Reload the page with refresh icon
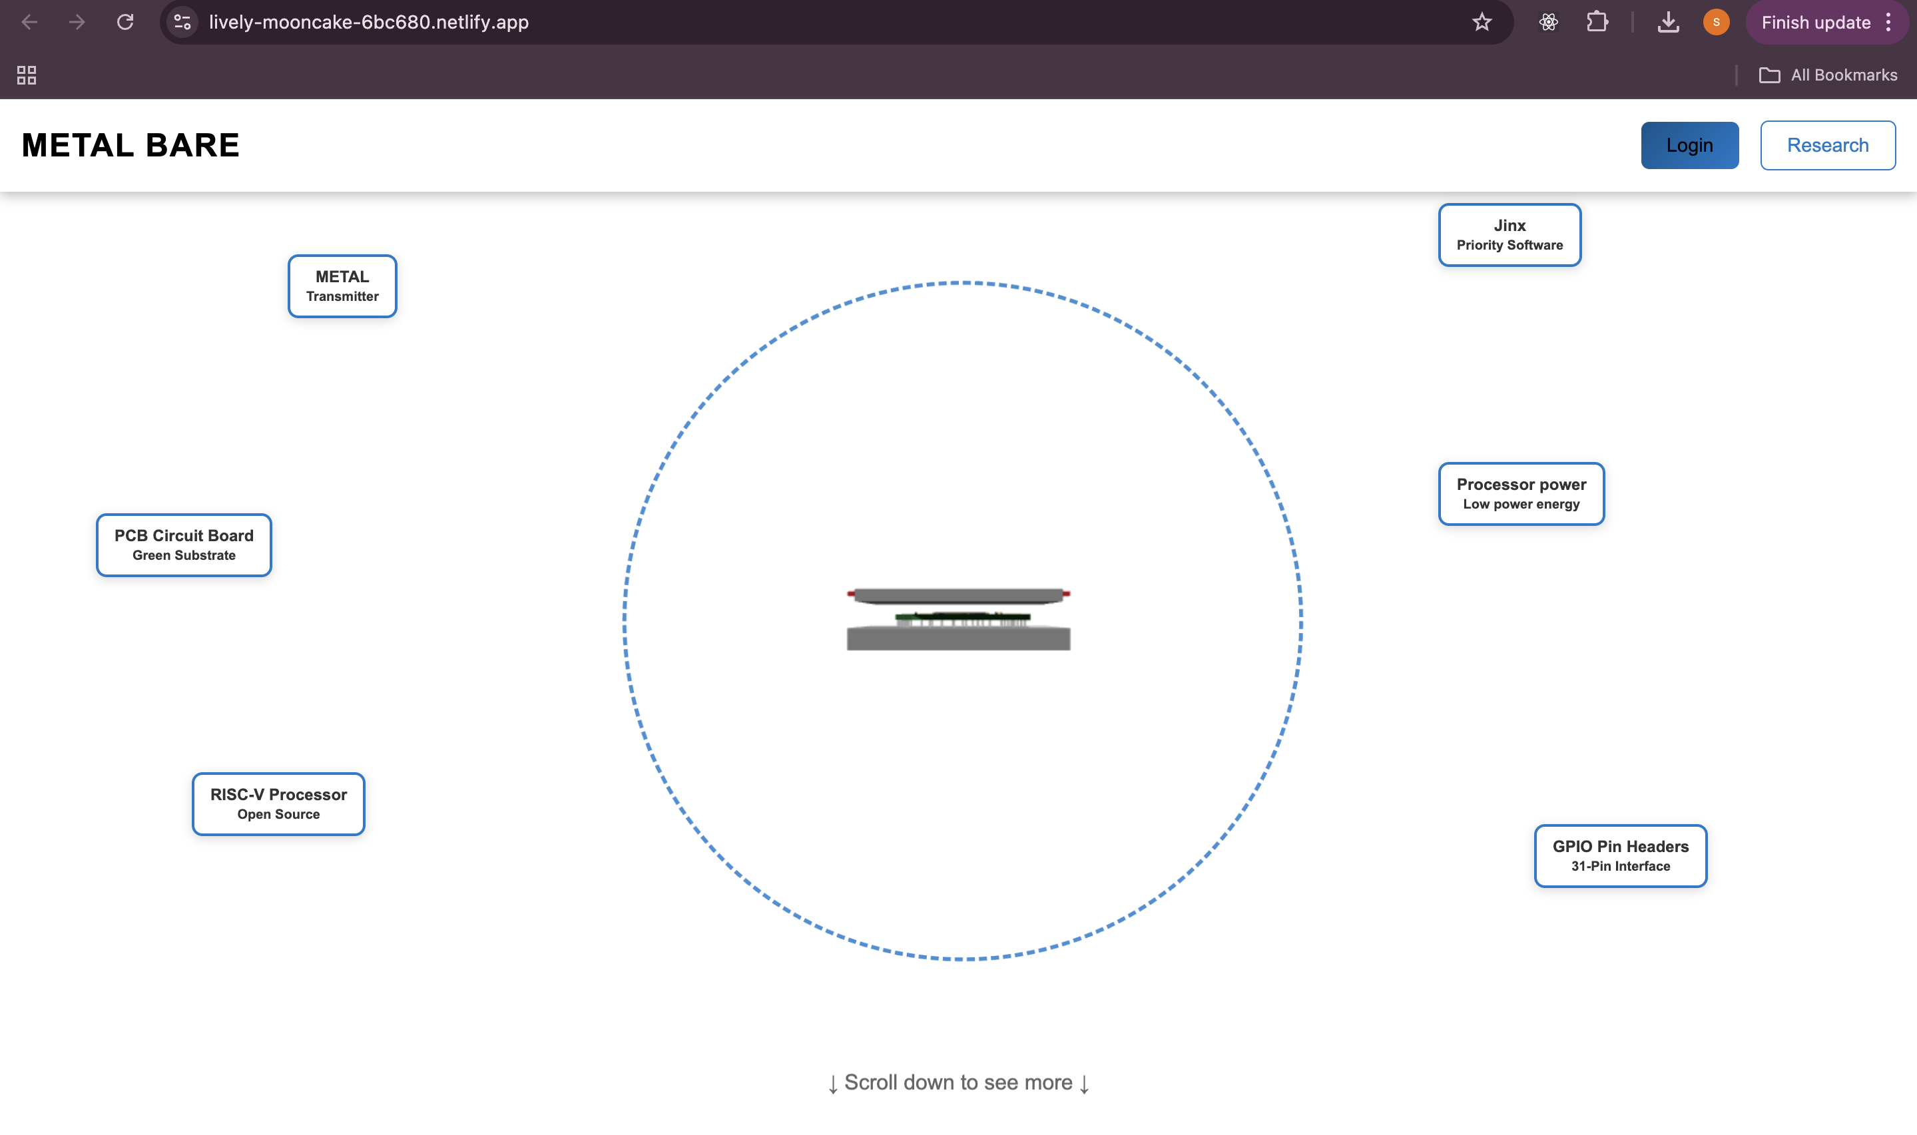The width and height of the screenshot is (1917, 1135). coord(125,22)
